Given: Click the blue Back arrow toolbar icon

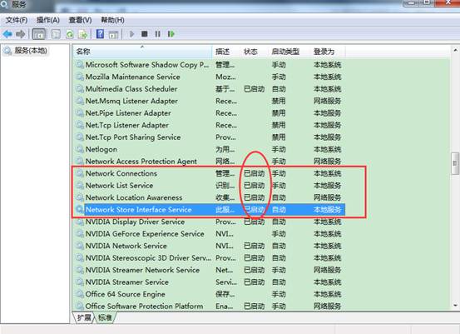Looking at the screenshot, I should 7,34.
